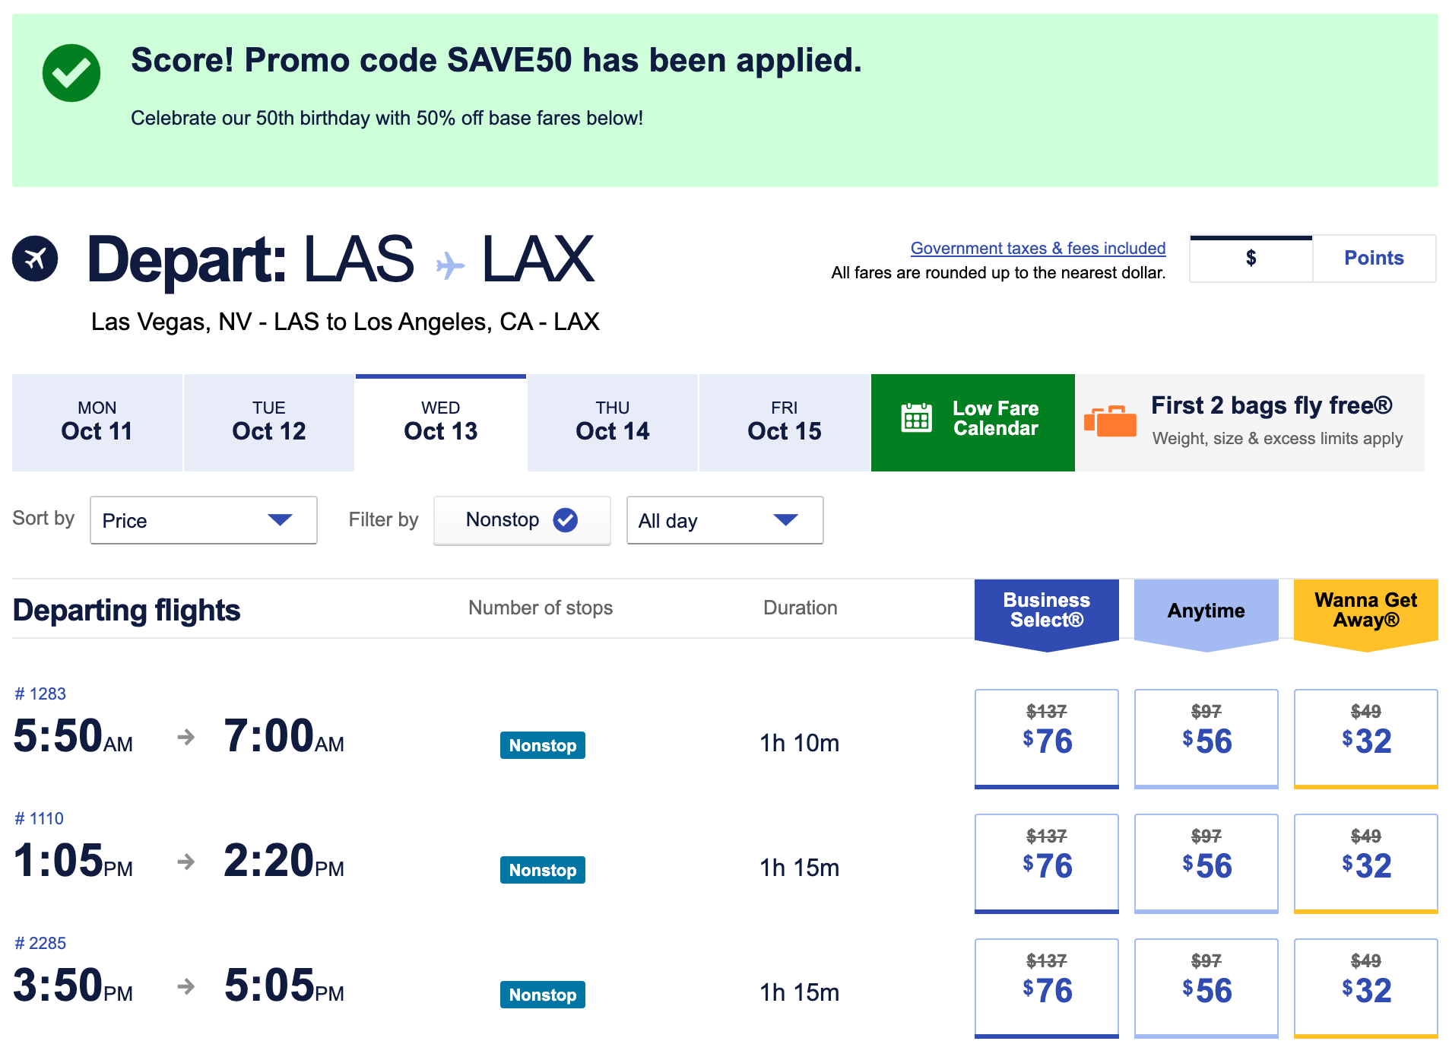Screen dimensions: 1449x1057
Task: Click the light blue plane between LAS and LAX
Action: [449, 265]
